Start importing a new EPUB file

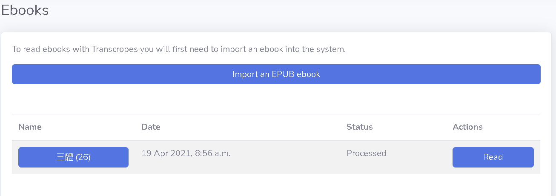[276, 74]
